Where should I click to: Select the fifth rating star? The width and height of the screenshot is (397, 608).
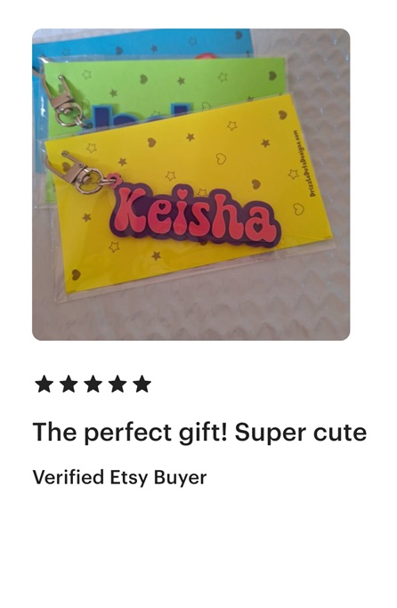pyautogui.click(x=142, y=385)
